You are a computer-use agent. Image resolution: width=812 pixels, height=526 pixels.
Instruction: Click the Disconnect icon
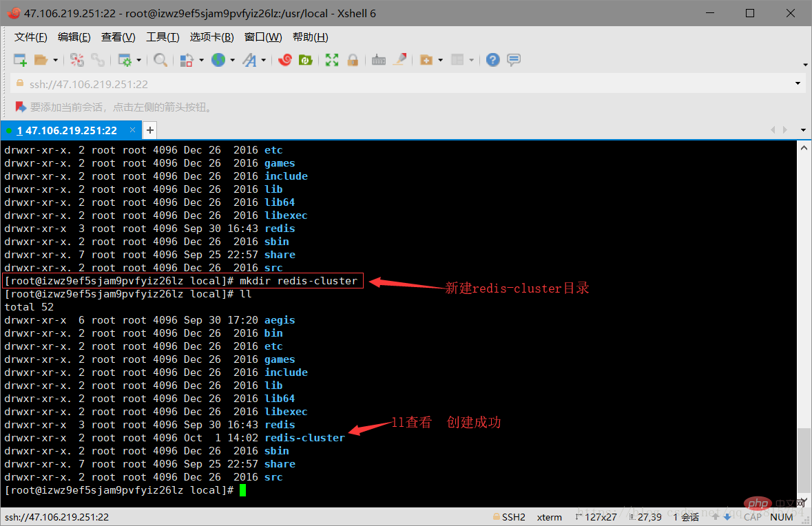tap(77, 60)
